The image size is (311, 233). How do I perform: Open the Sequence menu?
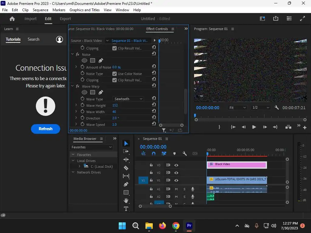click(x=40, y=10)
